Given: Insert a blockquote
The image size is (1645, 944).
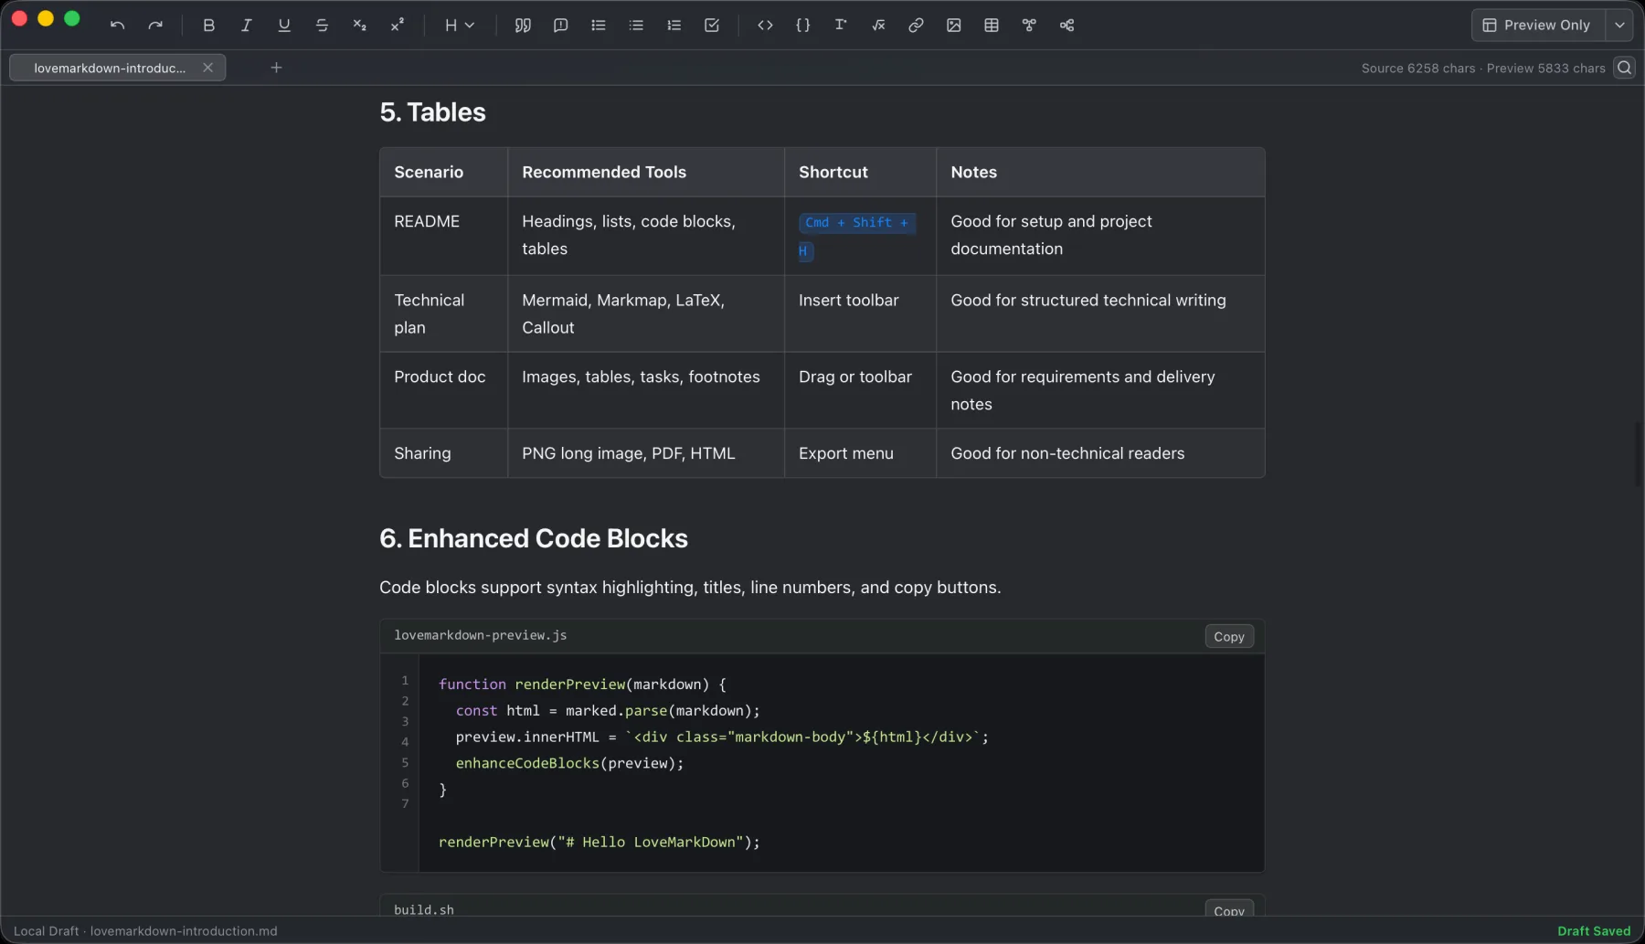Looking at the screenshot, I should (x=523, y=25).
